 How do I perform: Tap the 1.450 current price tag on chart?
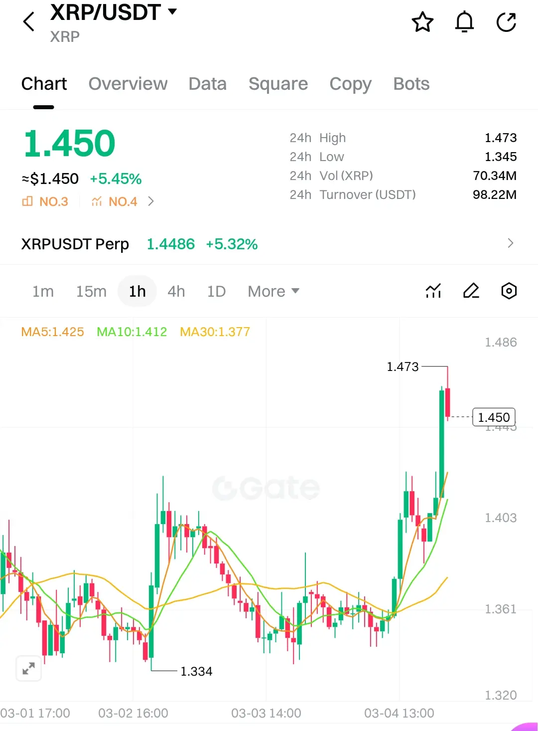click(494, 417)
